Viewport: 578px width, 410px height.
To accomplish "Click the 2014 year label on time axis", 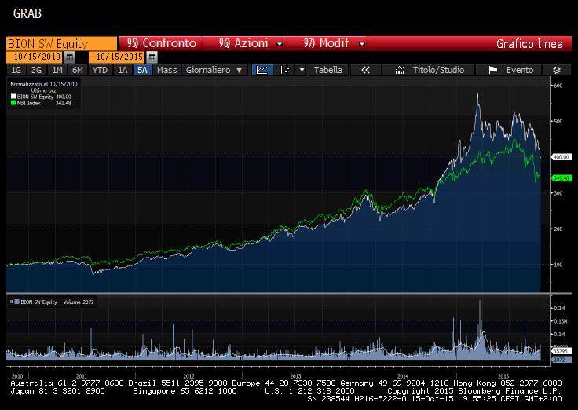I will [x=403, y=376].
